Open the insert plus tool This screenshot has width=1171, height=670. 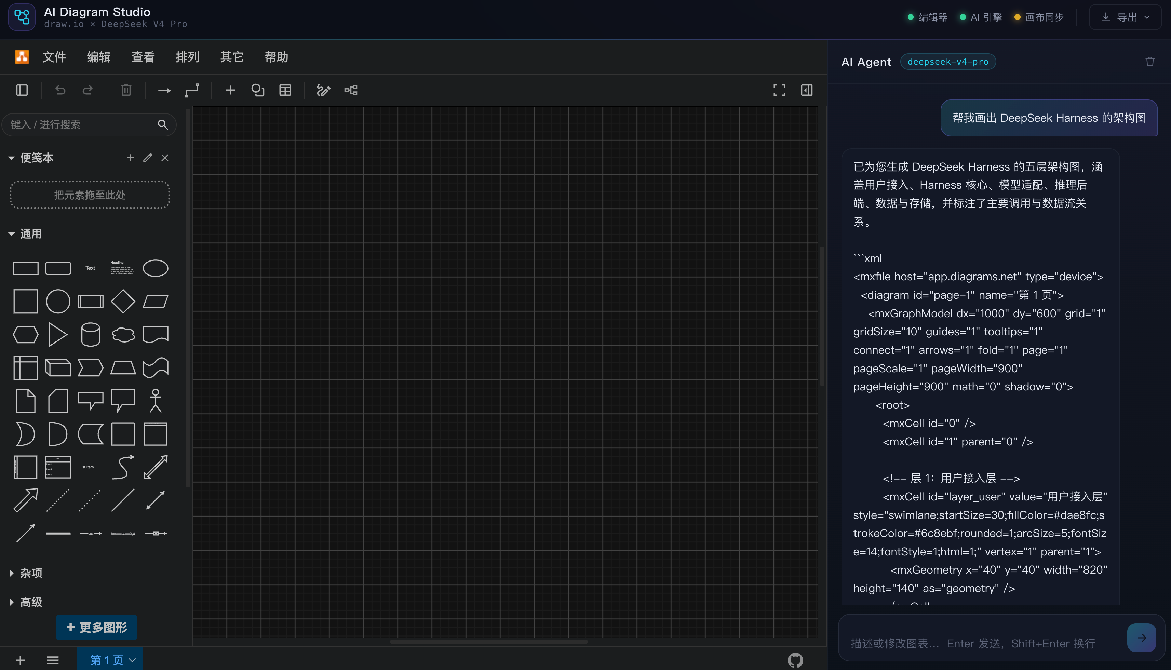[230, 90]
